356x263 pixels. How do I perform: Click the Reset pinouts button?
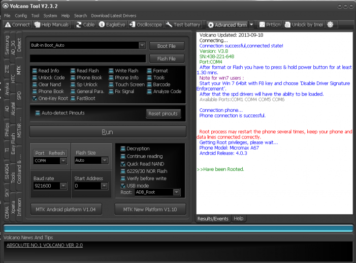point(163,113)
